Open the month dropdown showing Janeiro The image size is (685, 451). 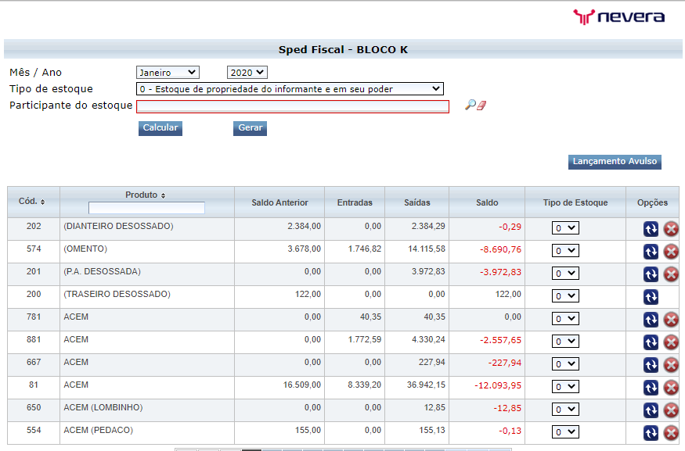click(x=168, y=73)
